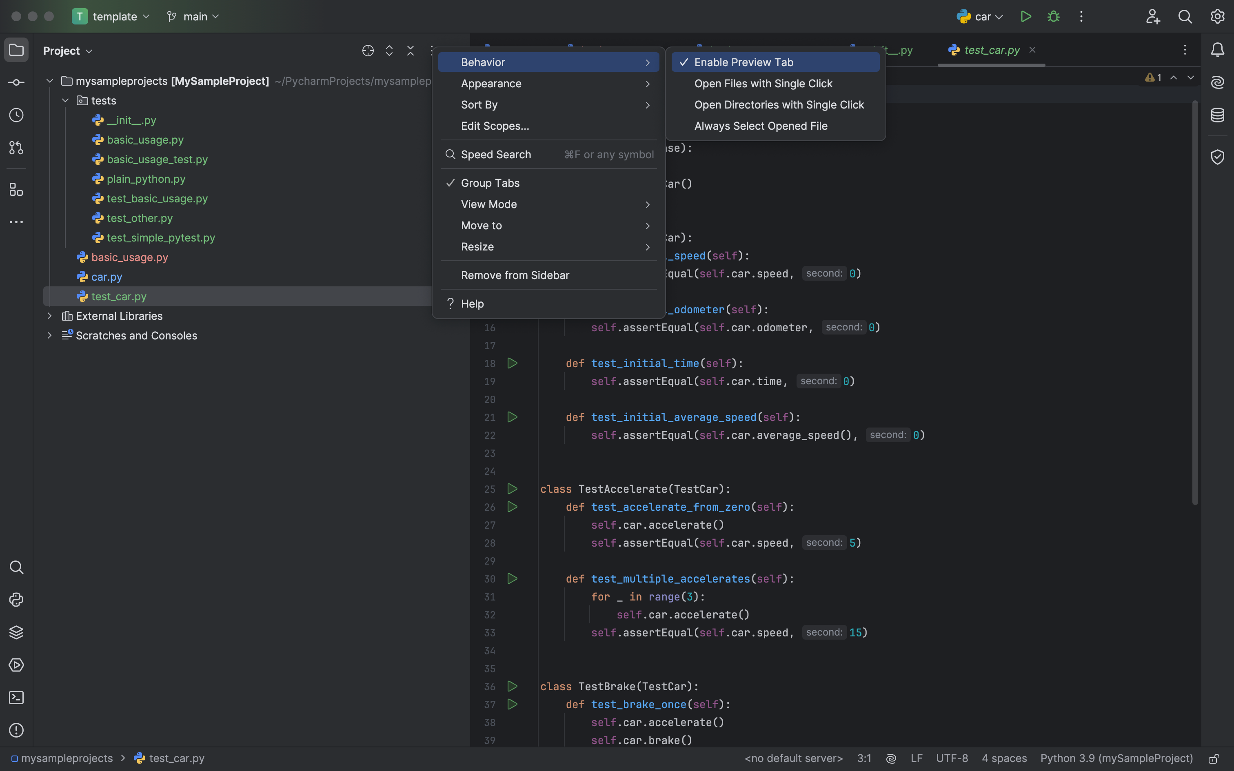Open the Commit tool window icon
Screen dimensions: 1234x771
(x=16, y=82)
